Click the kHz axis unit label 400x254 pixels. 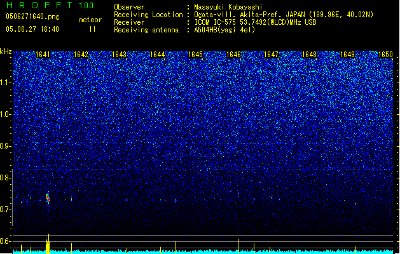[x=6, y=51]
